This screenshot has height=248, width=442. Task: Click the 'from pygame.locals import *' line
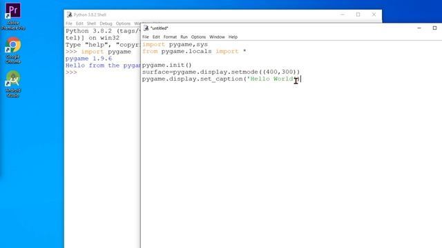(x=194, y=52)
